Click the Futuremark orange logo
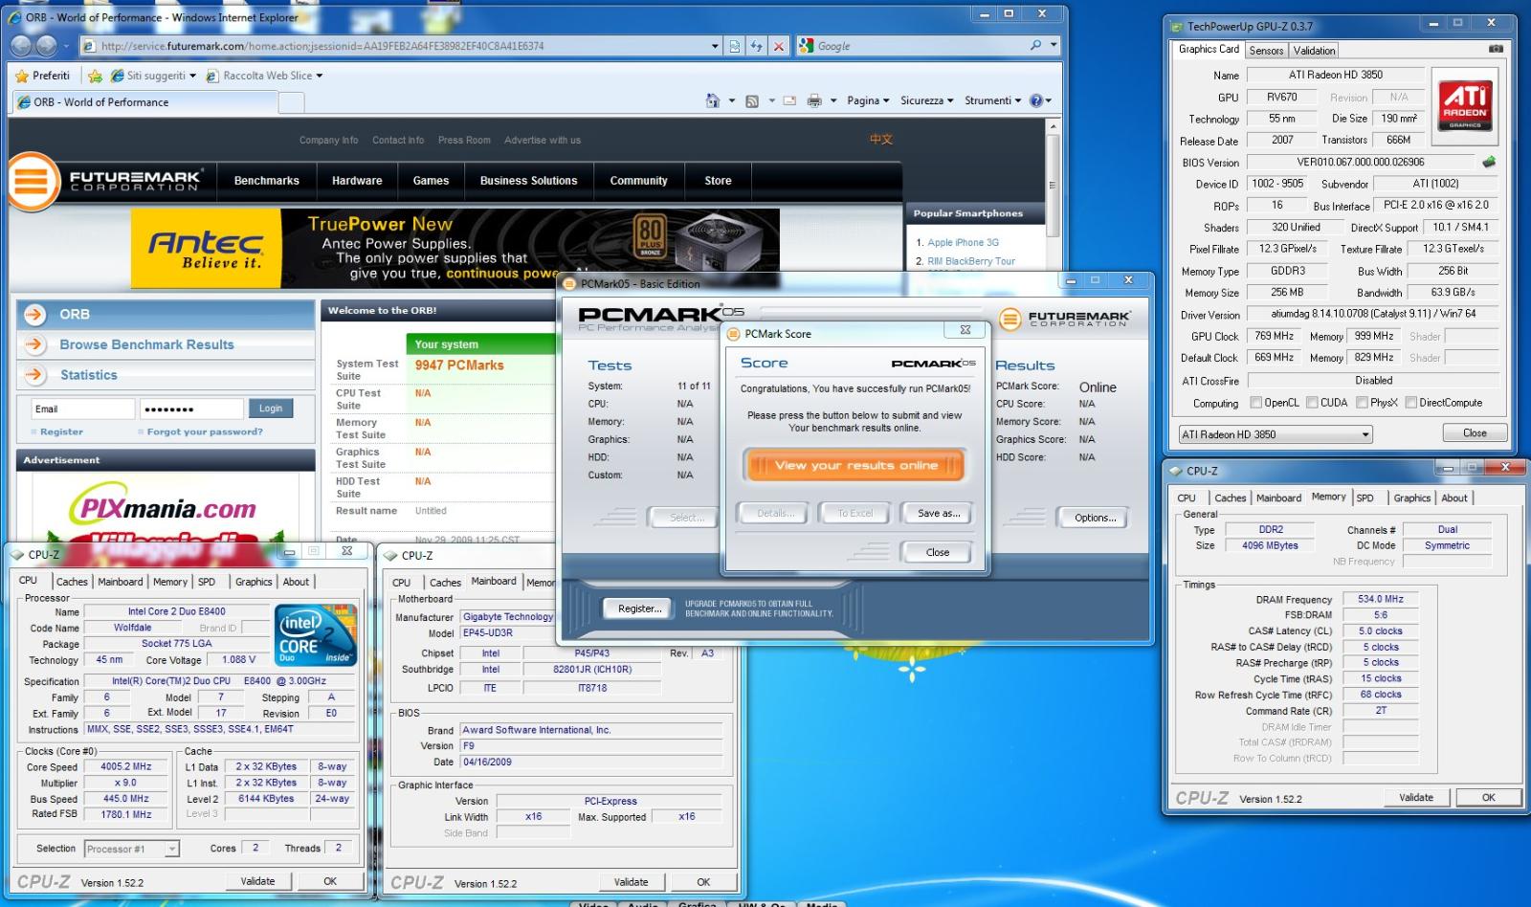This screenshot has height=907, width=1531. (33, 180)
